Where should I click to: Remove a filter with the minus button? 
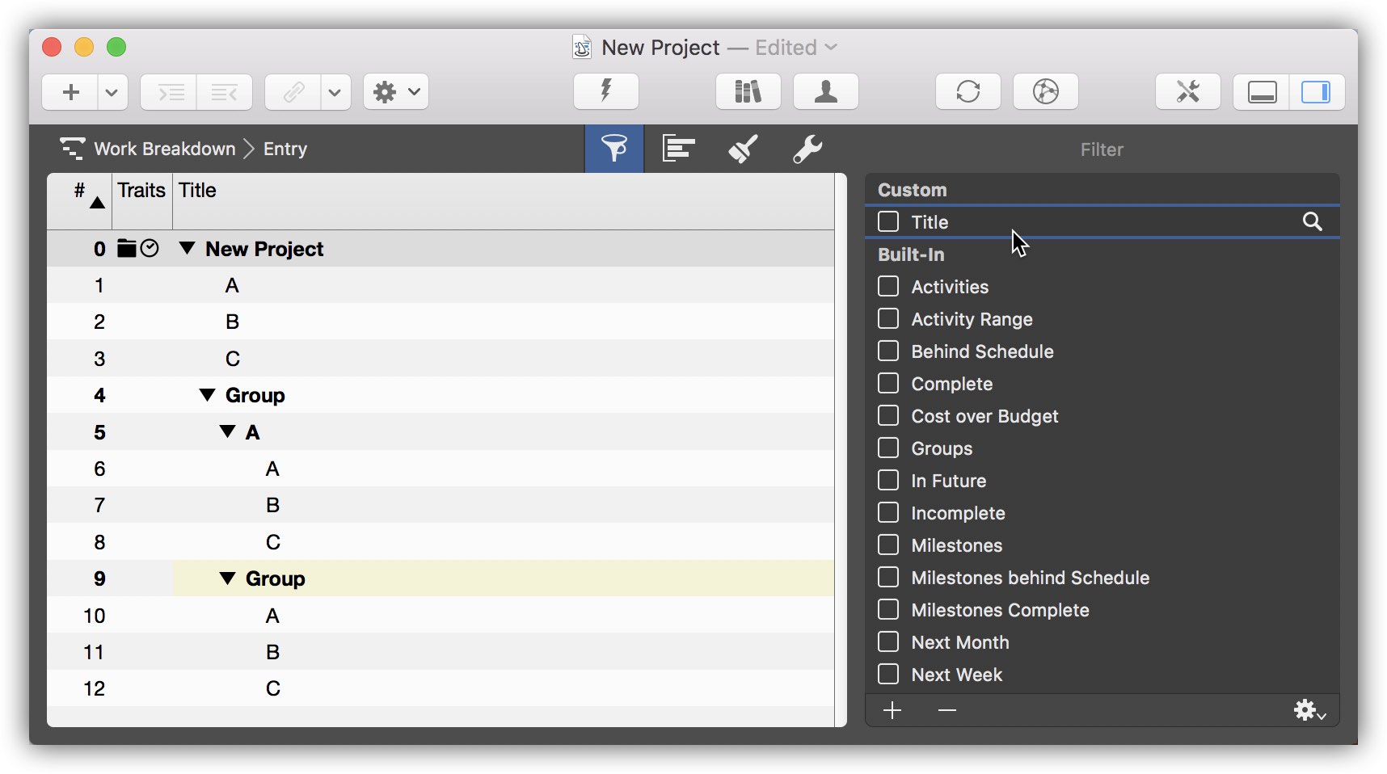click(946, 710)
